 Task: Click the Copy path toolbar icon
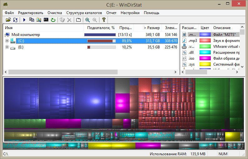point(32,20)
